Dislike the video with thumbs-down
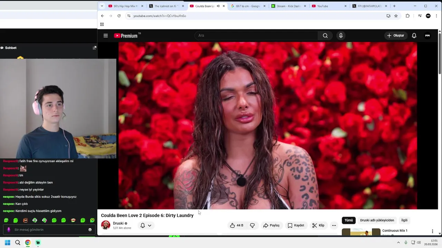Image resolution: width=442 pixels, height=248 pixels. (x=252, y=225)
